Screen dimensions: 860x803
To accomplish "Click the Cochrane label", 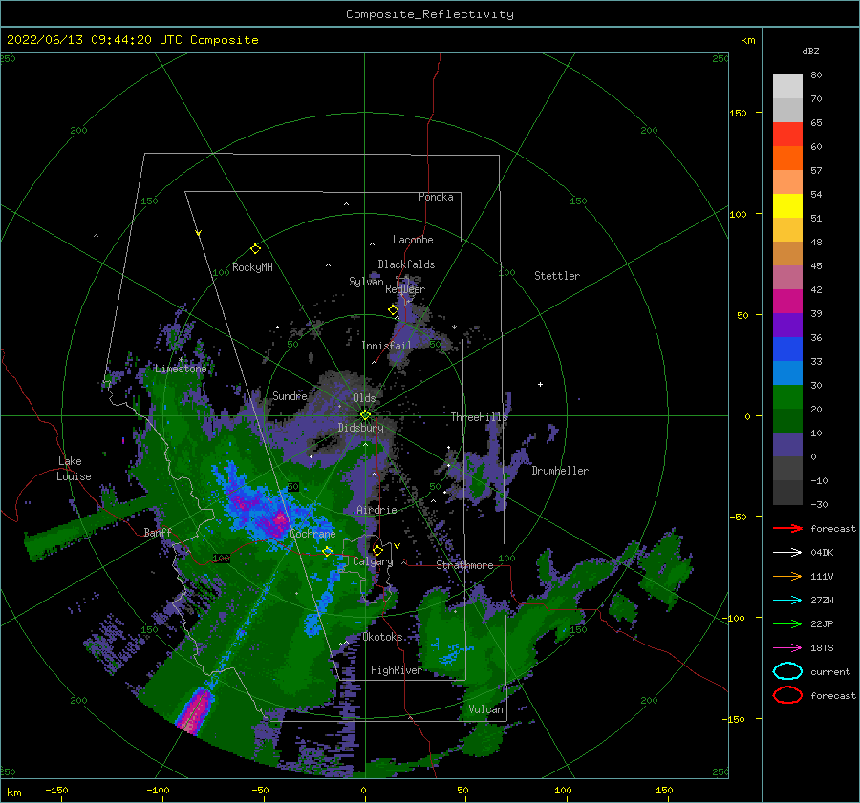I will point(312,534).
